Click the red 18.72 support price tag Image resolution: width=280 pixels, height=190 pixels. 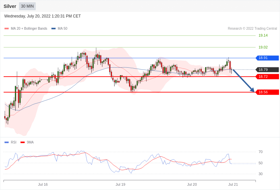click(x=267, y=77)
